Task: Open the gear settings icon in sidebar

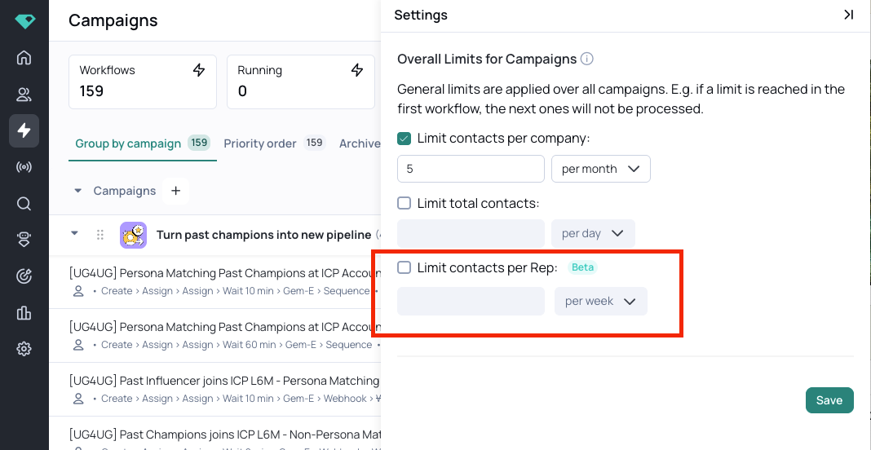Action: pos(24,349)
